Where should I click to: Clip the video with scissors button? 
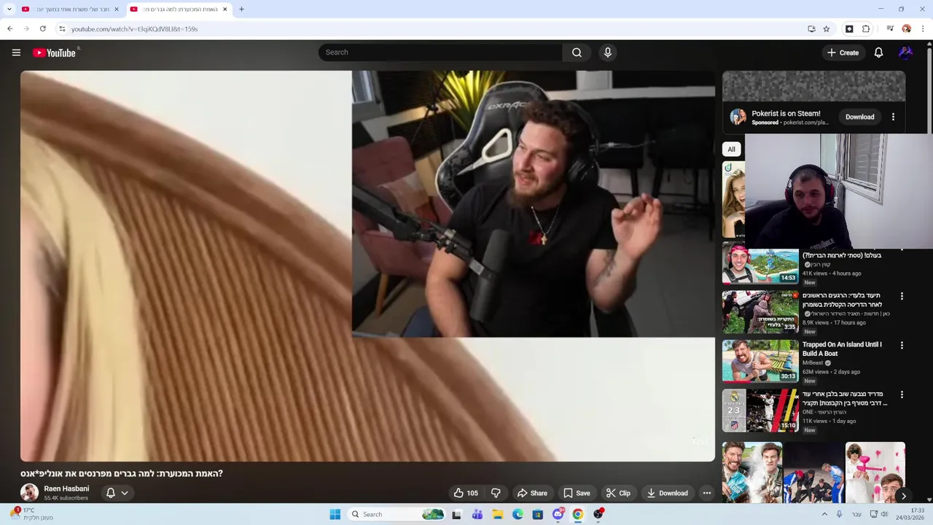pyautogui.click(x=618, y=493)
